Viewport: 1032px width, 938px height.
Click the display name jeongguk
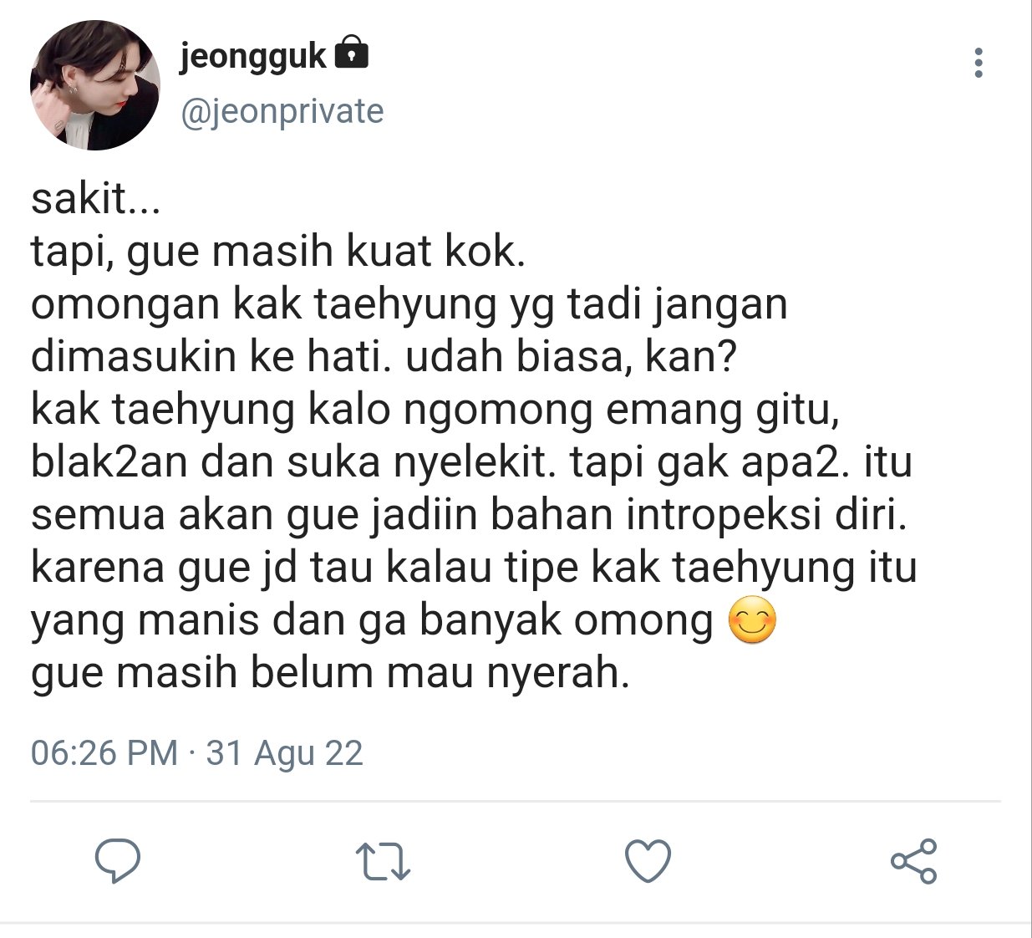(252, 55)
